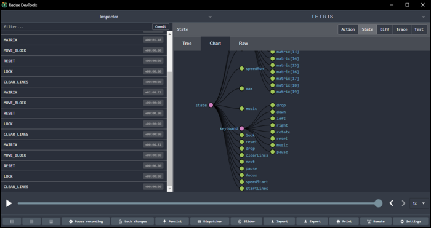Click the play button in the slider bar

9,203
